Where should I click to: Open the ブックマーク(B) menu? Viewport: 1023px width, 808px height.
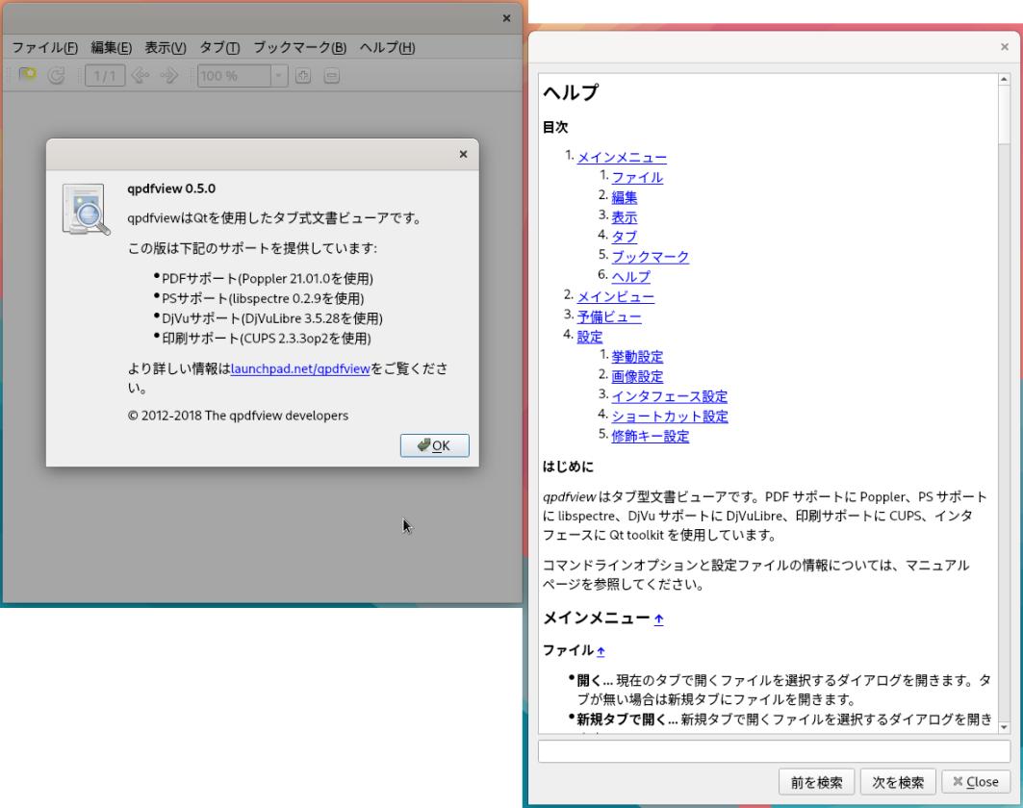[x=299, y=47]
